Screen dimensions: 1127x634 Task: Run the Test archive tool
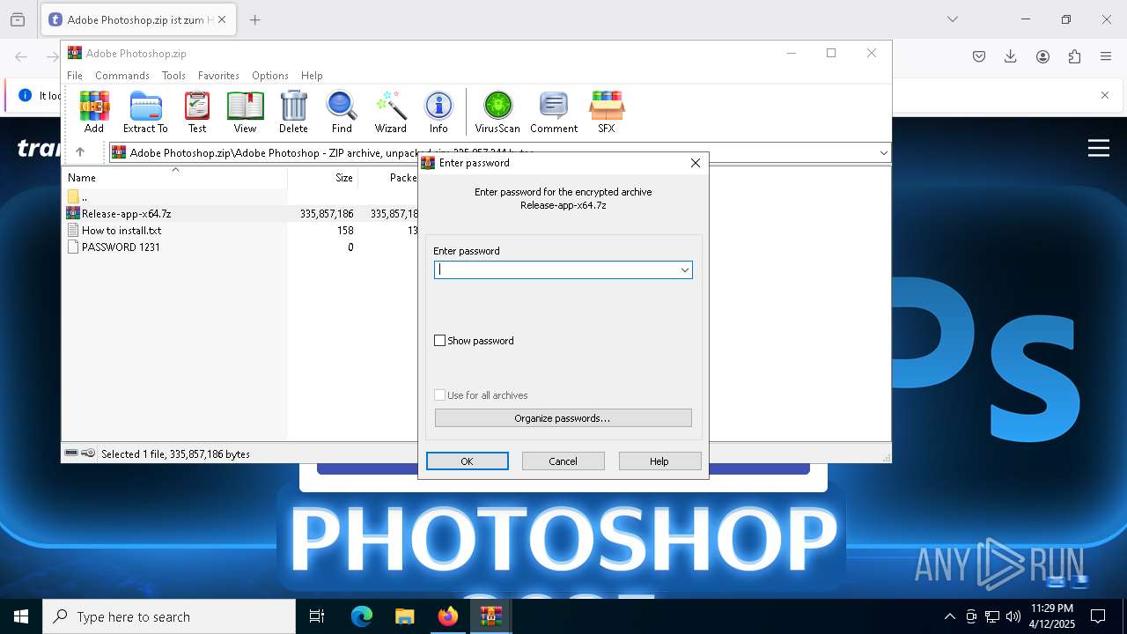pos(197,112)
